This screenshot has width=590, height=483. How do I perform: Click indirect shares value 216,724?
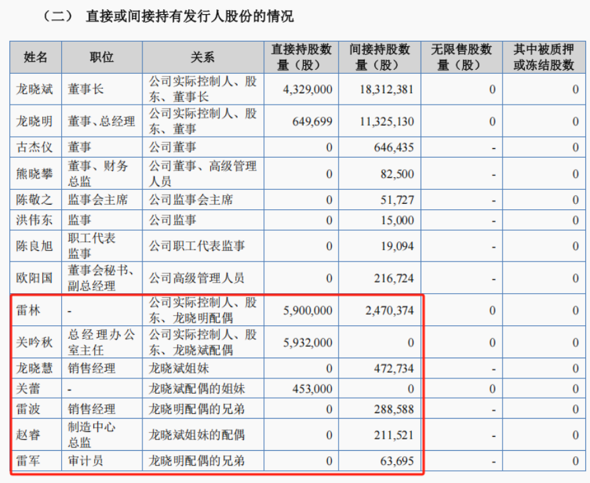[x=394, y=278]
